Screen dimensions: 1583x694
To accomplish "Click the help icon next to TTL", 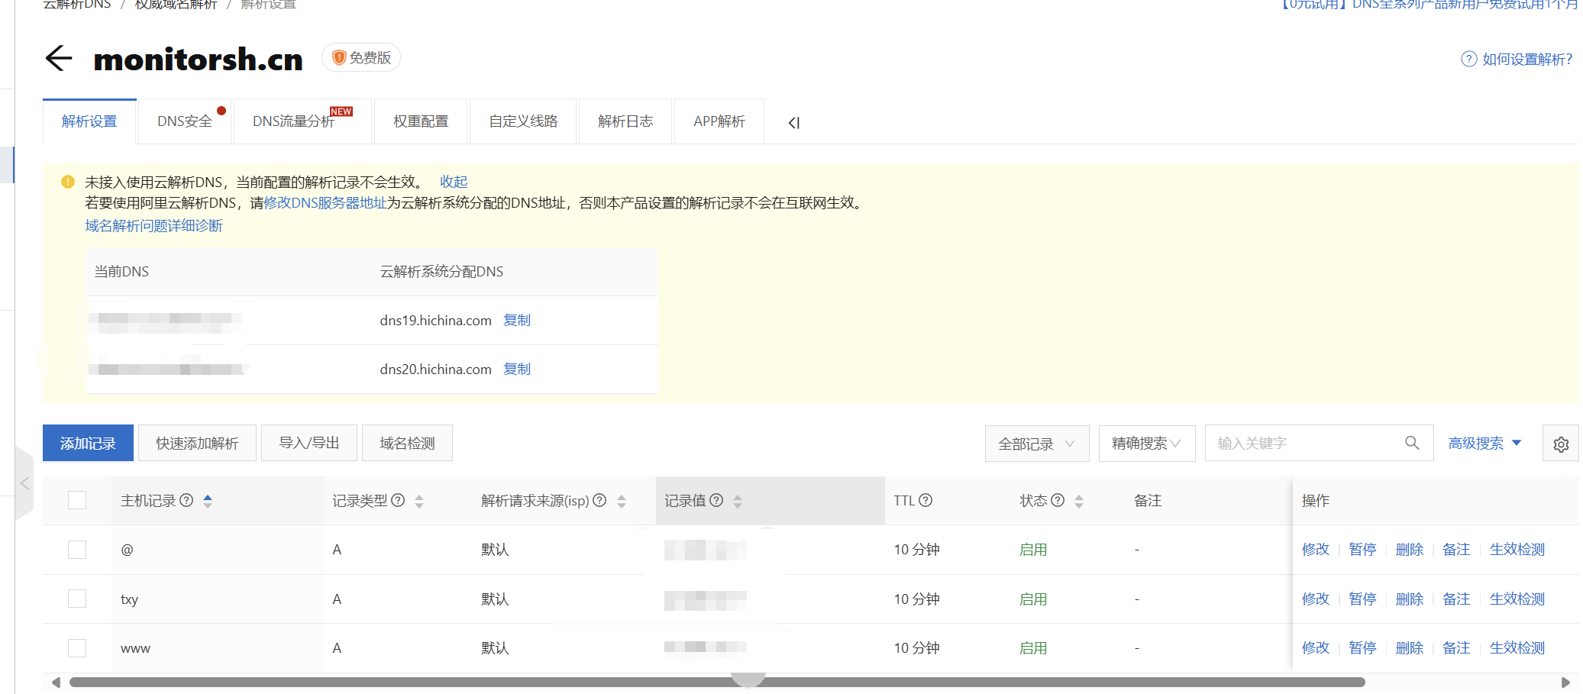I will pyautogui.click(x=926, y=500).
